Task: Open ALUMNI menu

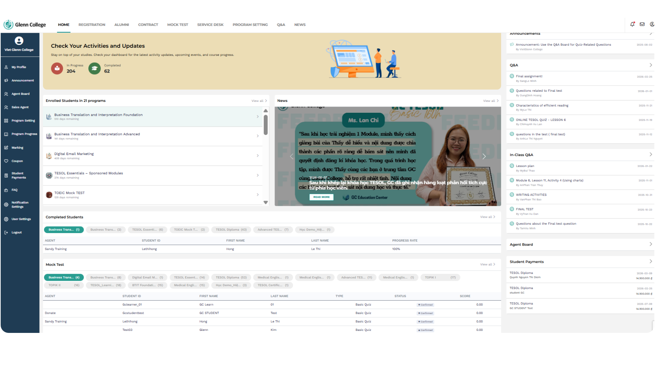Action: coord(121,25)
